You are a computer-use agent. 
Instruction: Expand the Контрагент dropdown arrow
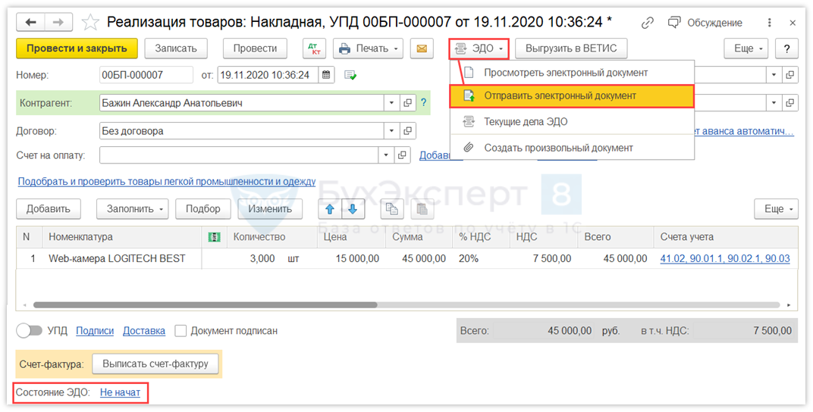tap(391, 103)
